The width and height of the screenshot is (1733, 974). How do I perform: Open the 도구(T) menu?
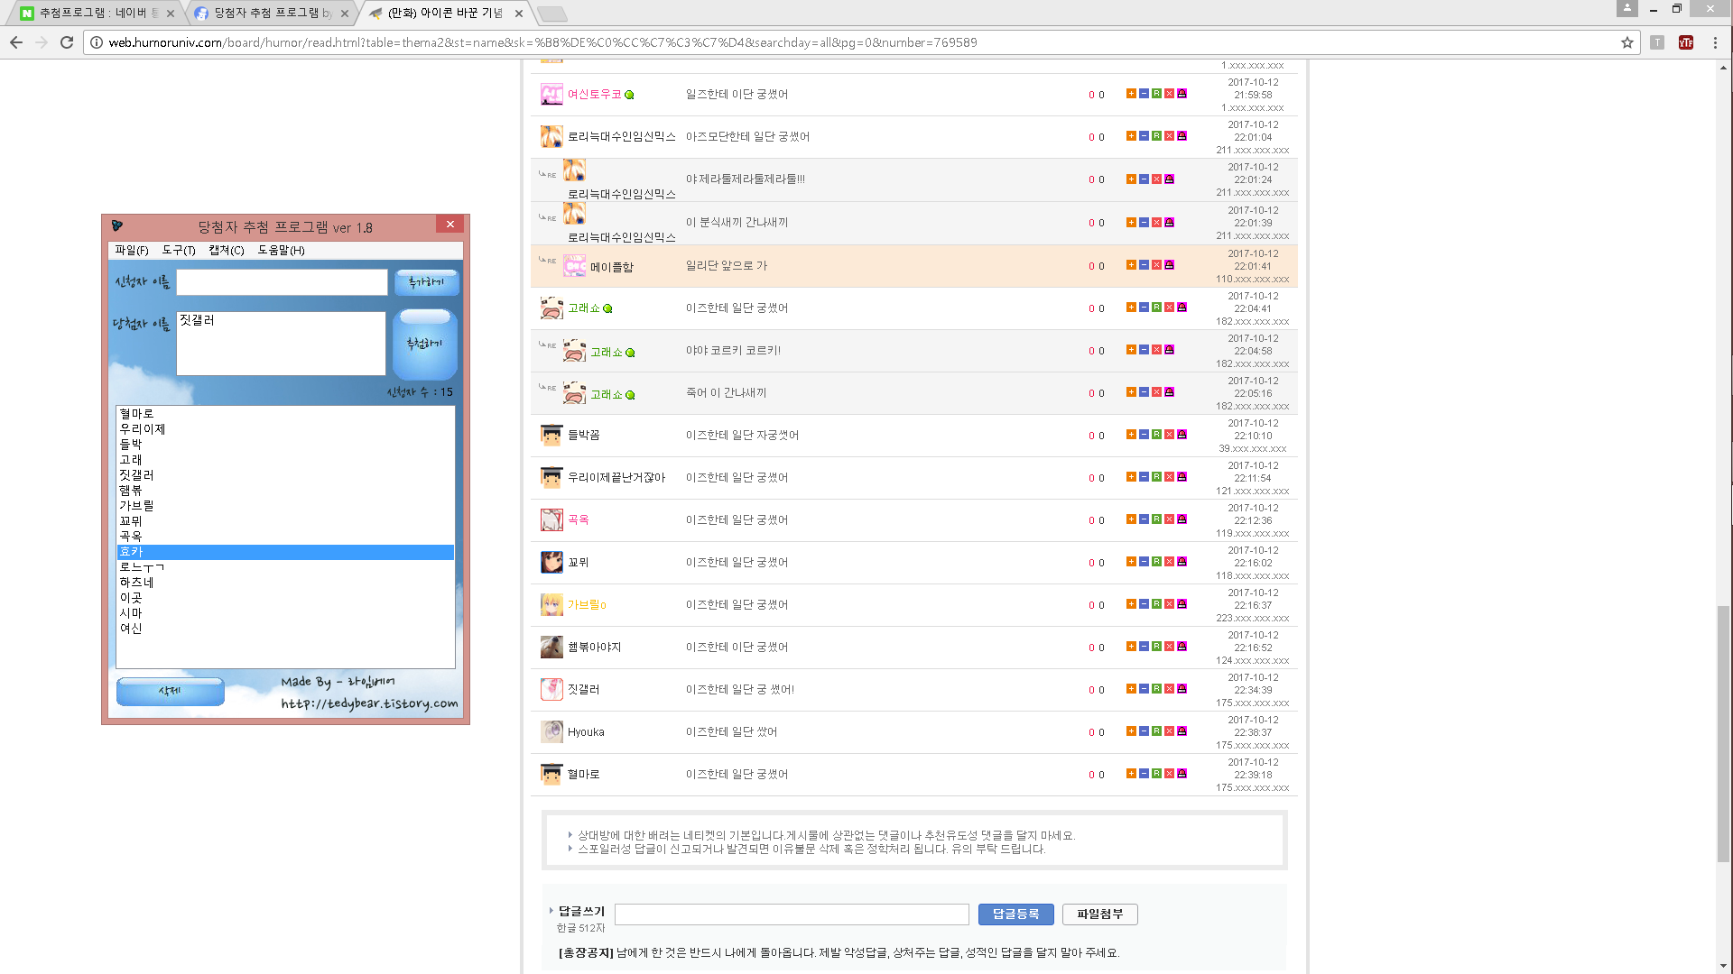(x=179, y=250)
